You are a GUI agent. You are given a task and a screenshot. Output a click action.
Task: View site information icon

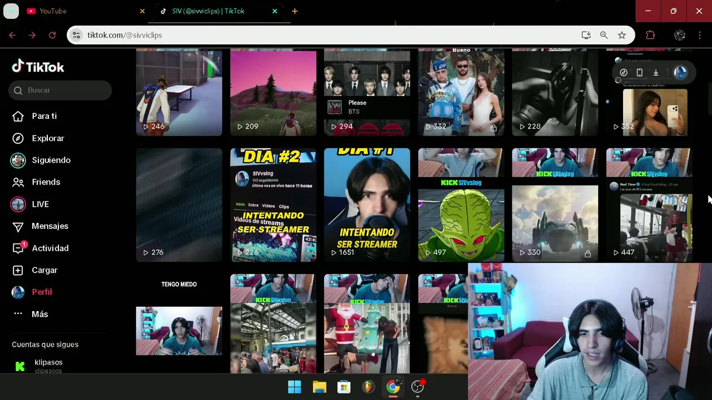pos(76,35)
